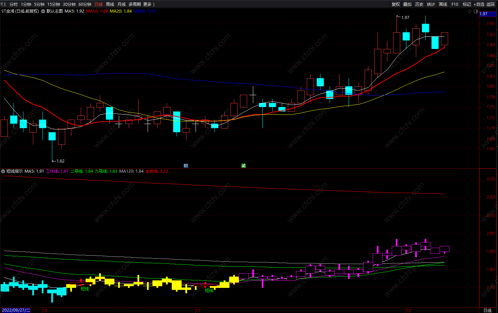Image resolution: width=498 pixels, height=313 pixels.
Task: Click the 九号线: 1.83 label
Action: (x=106, y=171)
